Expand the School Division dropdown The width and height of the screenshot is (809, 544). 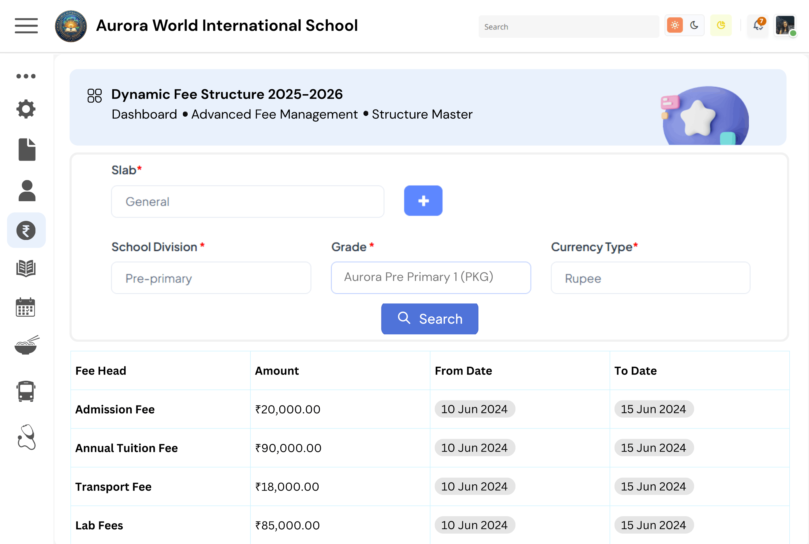click(x=211, y=278)
